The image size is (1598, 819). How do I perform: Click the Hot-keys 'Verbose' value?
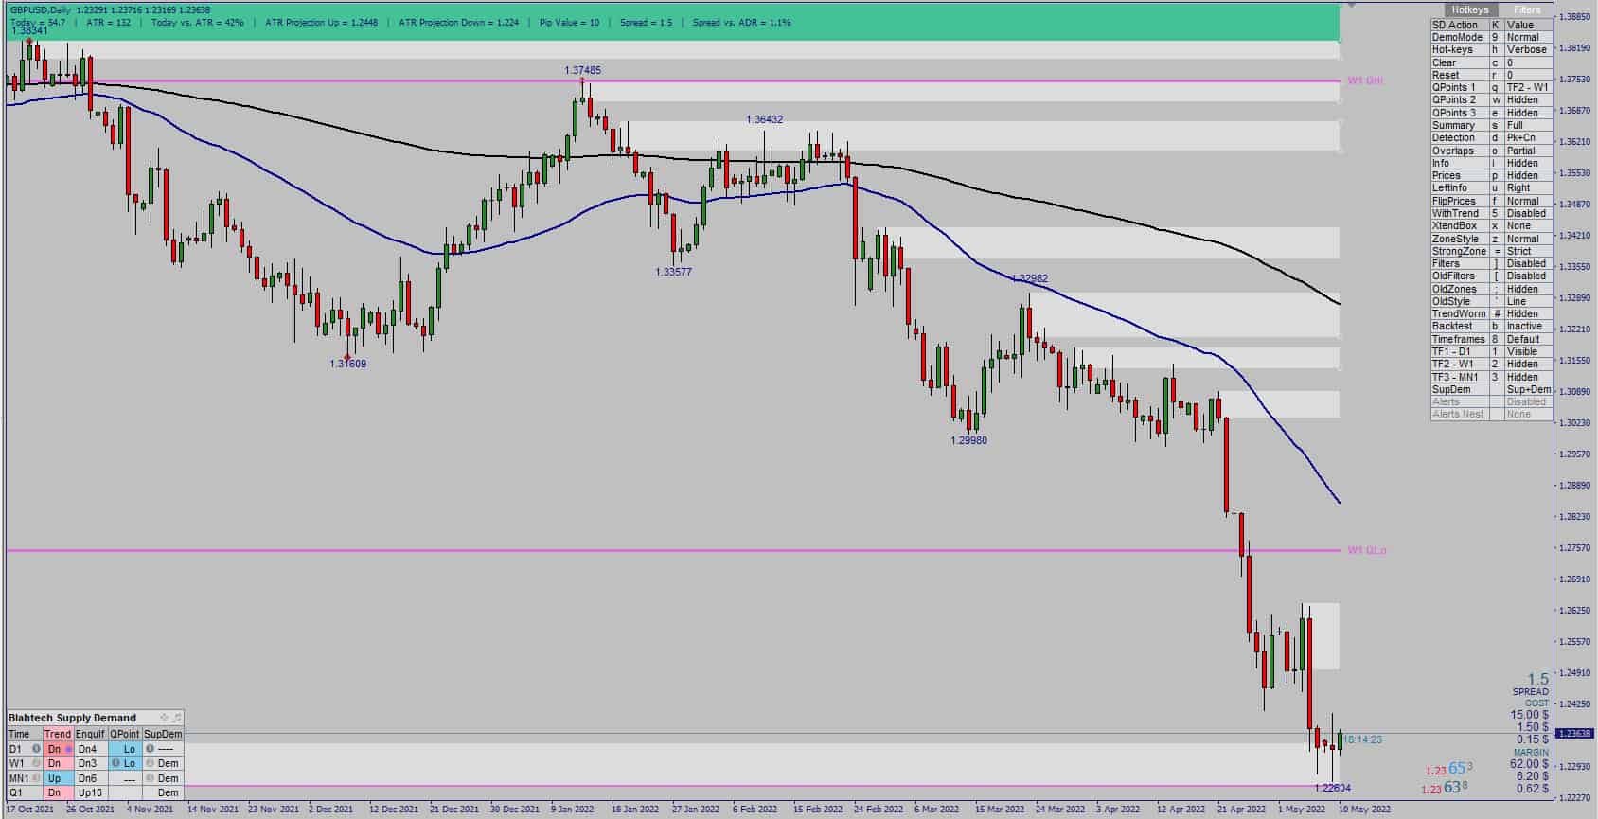pos(1528,49)
